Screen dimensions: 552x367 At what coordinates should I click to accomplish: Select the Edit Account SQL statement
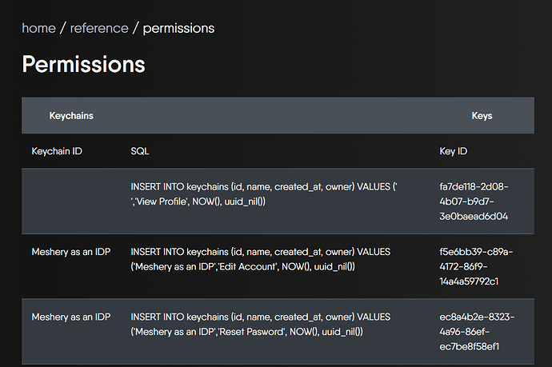point(261,259)
